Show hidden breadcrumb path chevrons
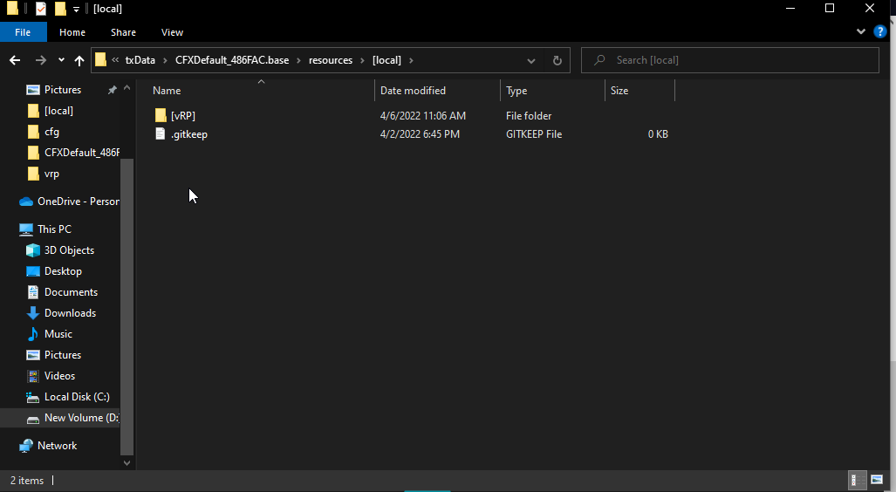The height and width of the screenshot is (492, 896). 115,60
